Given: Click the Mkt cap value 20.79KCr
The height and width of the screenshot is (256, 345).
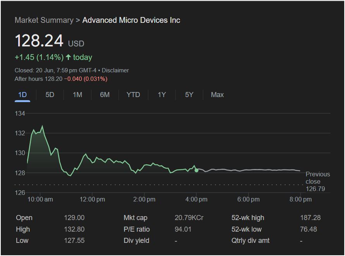Looking at the screenshot, I should (189, 218).
